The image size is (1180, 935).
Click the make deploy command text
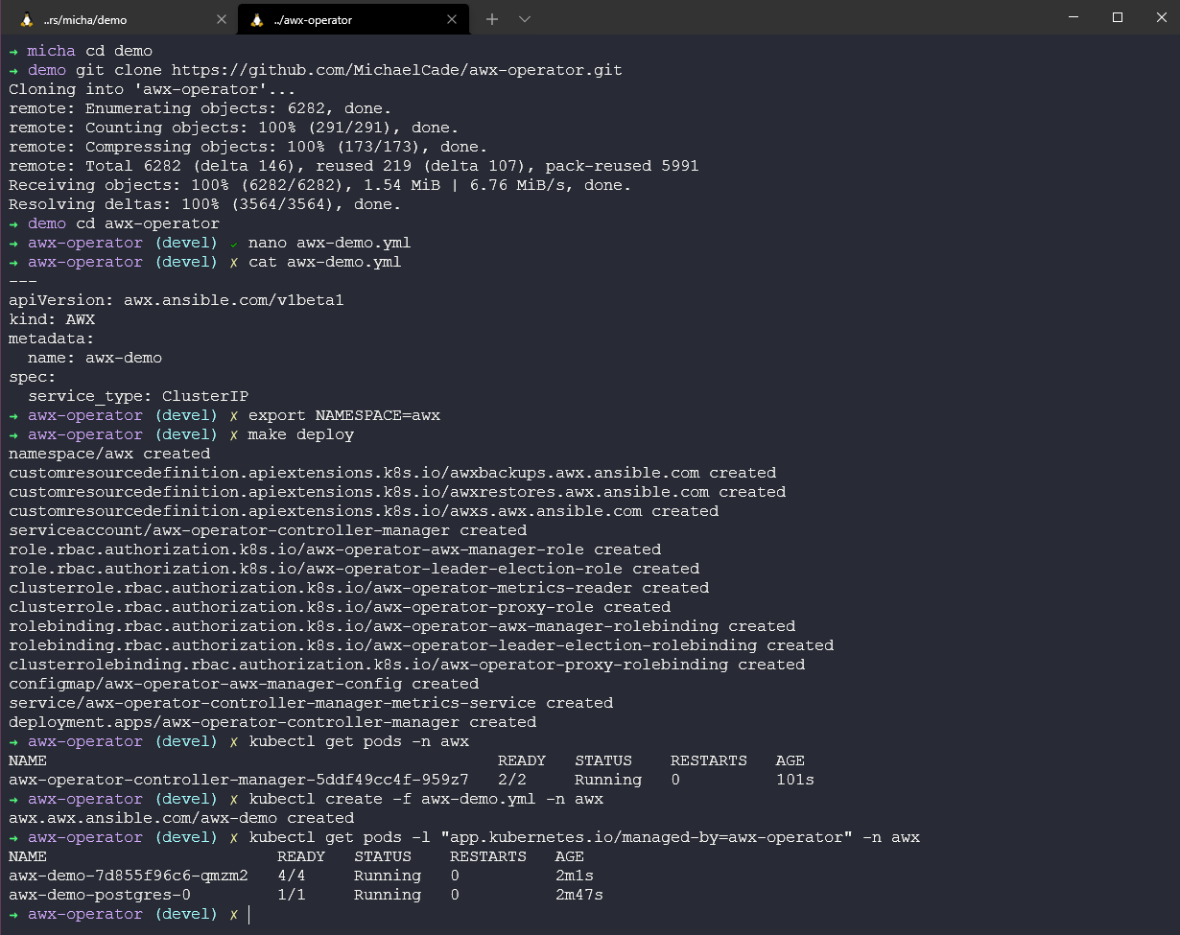(299, 434)
